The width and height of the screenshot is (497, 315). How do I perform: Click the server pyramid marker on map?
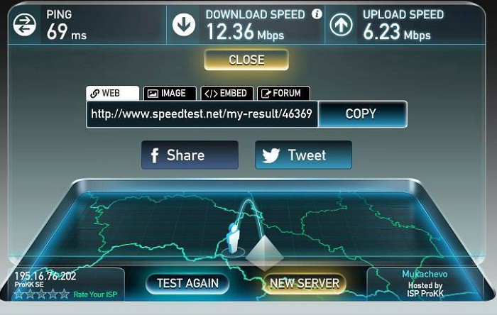pos(265,253)
